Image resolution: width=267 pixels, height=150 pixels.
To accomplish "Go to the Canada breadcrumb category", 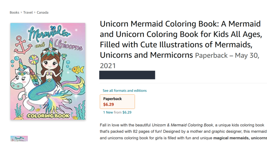I will (43, 12).
